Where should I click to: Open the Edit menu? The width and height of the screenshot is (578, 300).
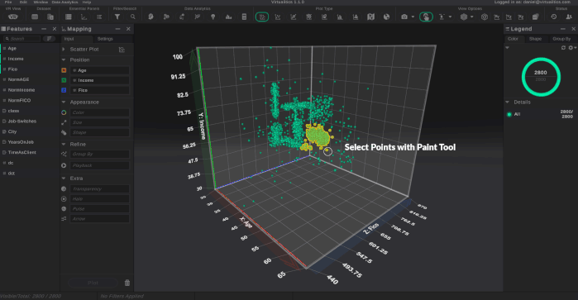(x=23, y=2)
